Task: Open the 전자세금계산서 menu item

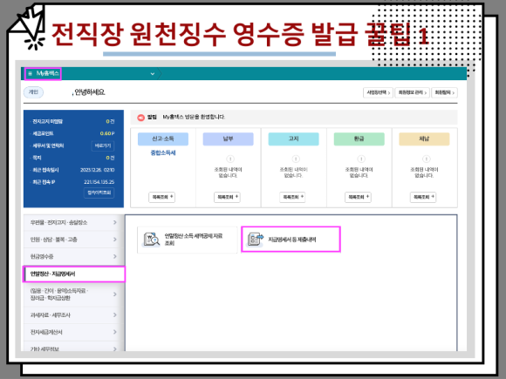Action: click(73, 332)
